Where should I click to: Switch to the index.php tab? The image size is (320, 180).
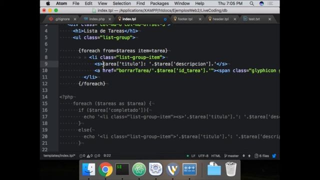96,19
